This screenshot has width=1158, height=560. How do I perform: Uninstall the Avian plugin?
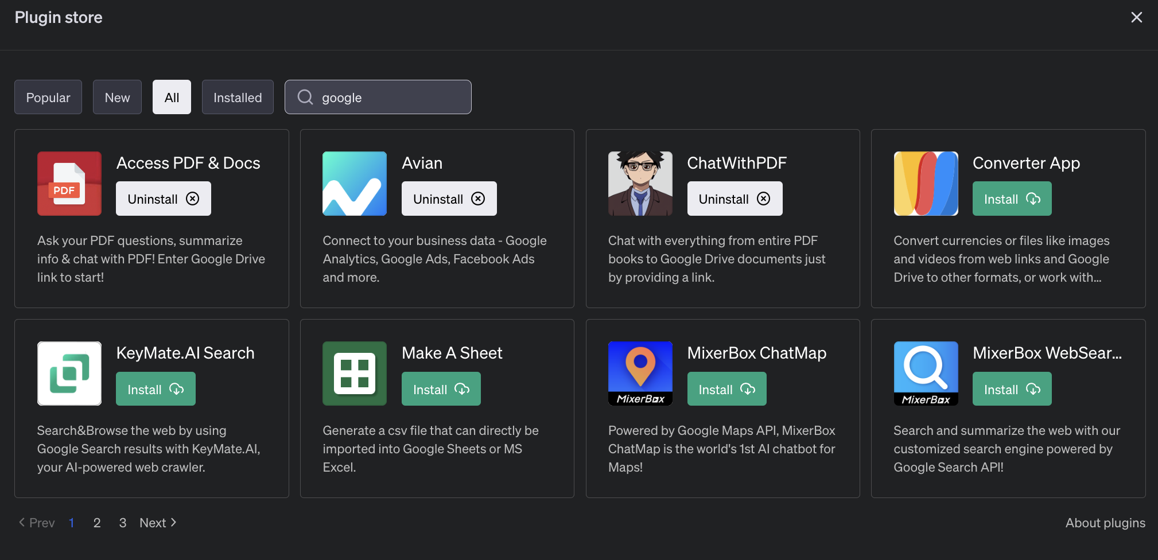[x=449, y=199]
